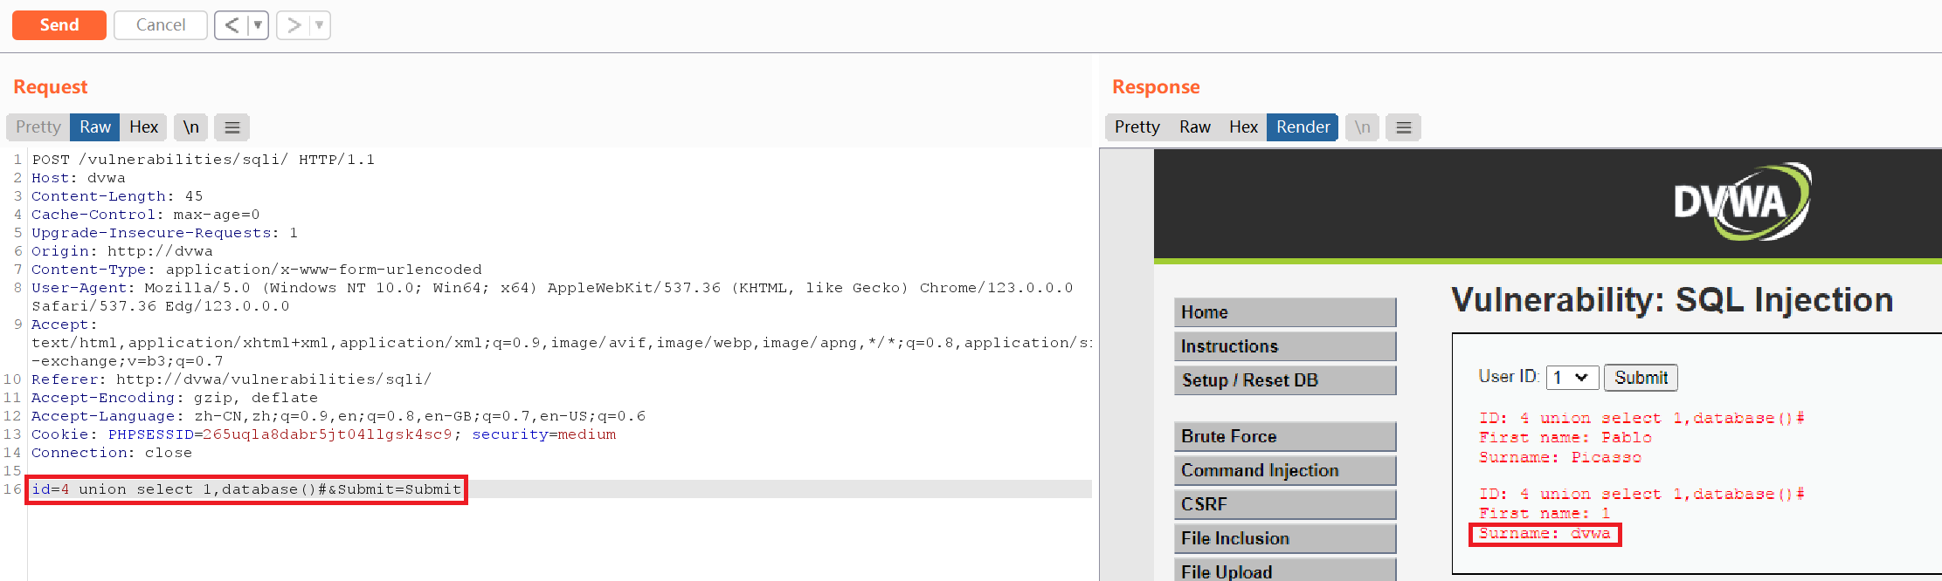The width and height of the screenshot is (1942, 581).
Task: Select the Response Raw tab
Action: [1195, 127]
